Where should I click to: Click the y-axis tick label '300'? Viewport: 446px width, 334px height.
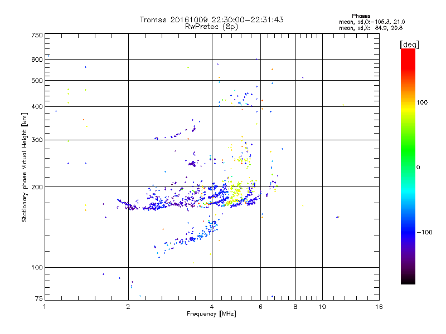[x=37, y=140]
